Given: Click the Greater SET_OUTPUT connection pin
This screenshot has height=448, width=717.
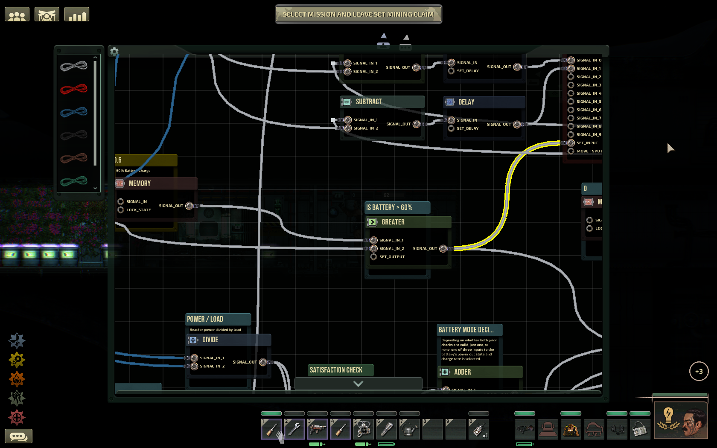Looking at the screenshot, I should 373,257.
